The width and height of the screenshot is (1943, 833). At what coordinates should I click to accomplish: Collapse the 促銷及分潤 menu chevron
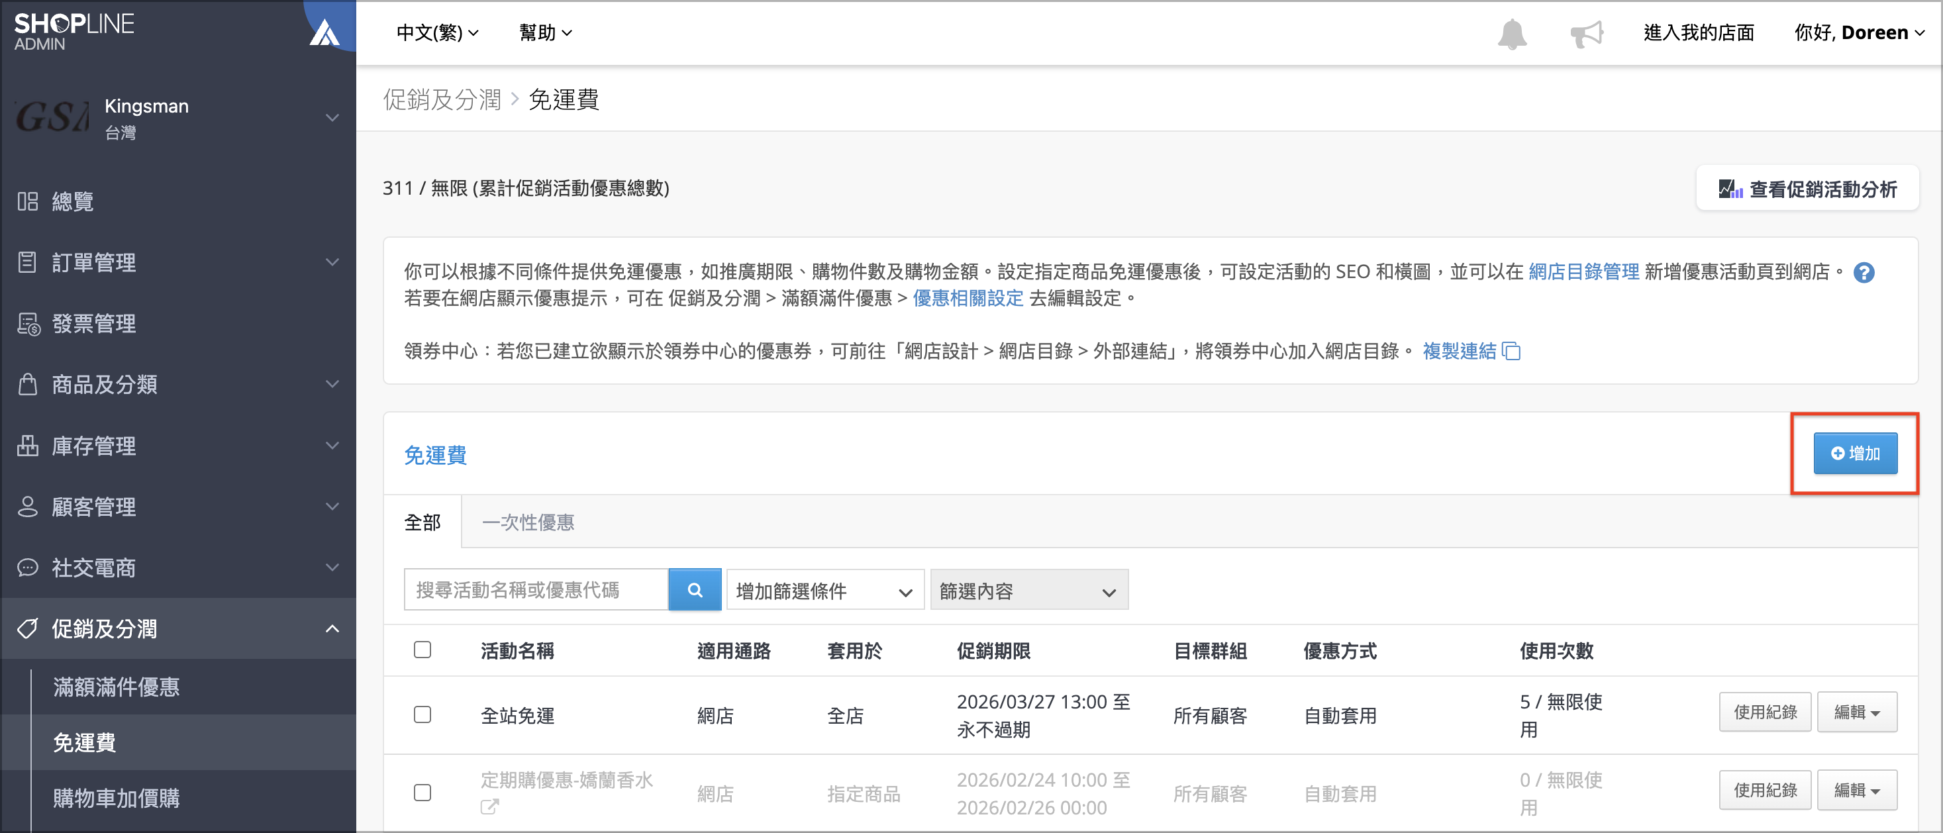[x=332, y=628]
